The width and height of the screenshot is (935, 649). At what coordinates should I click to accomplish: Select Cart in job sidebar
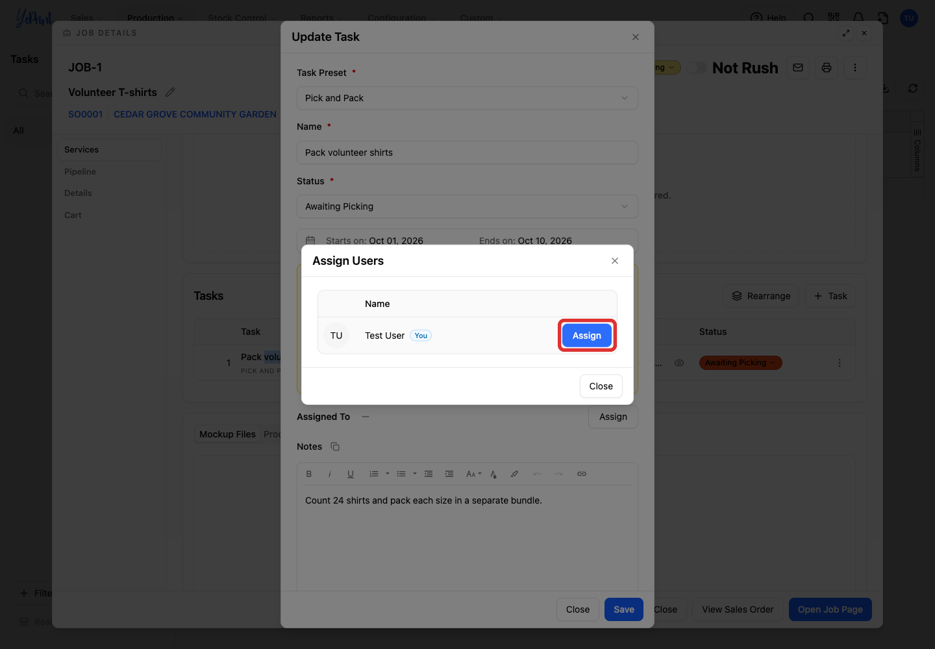click(x=73, y=215)
